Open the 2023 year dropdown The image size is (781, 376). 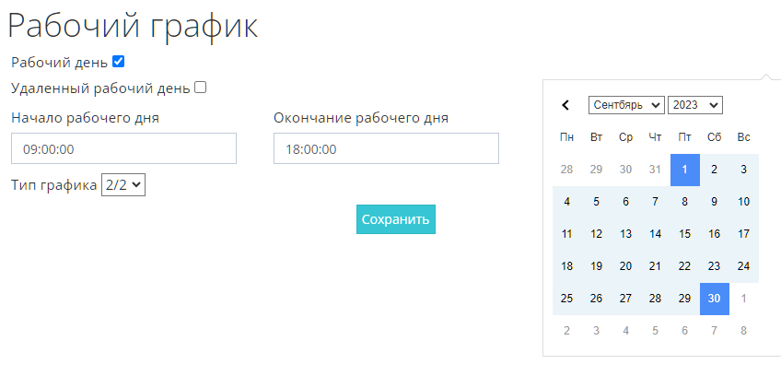[694, 105]
